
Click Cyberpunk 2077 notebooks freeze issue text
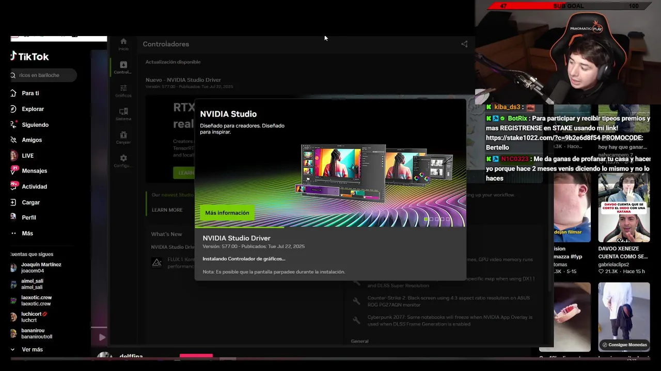click(450, 321)
